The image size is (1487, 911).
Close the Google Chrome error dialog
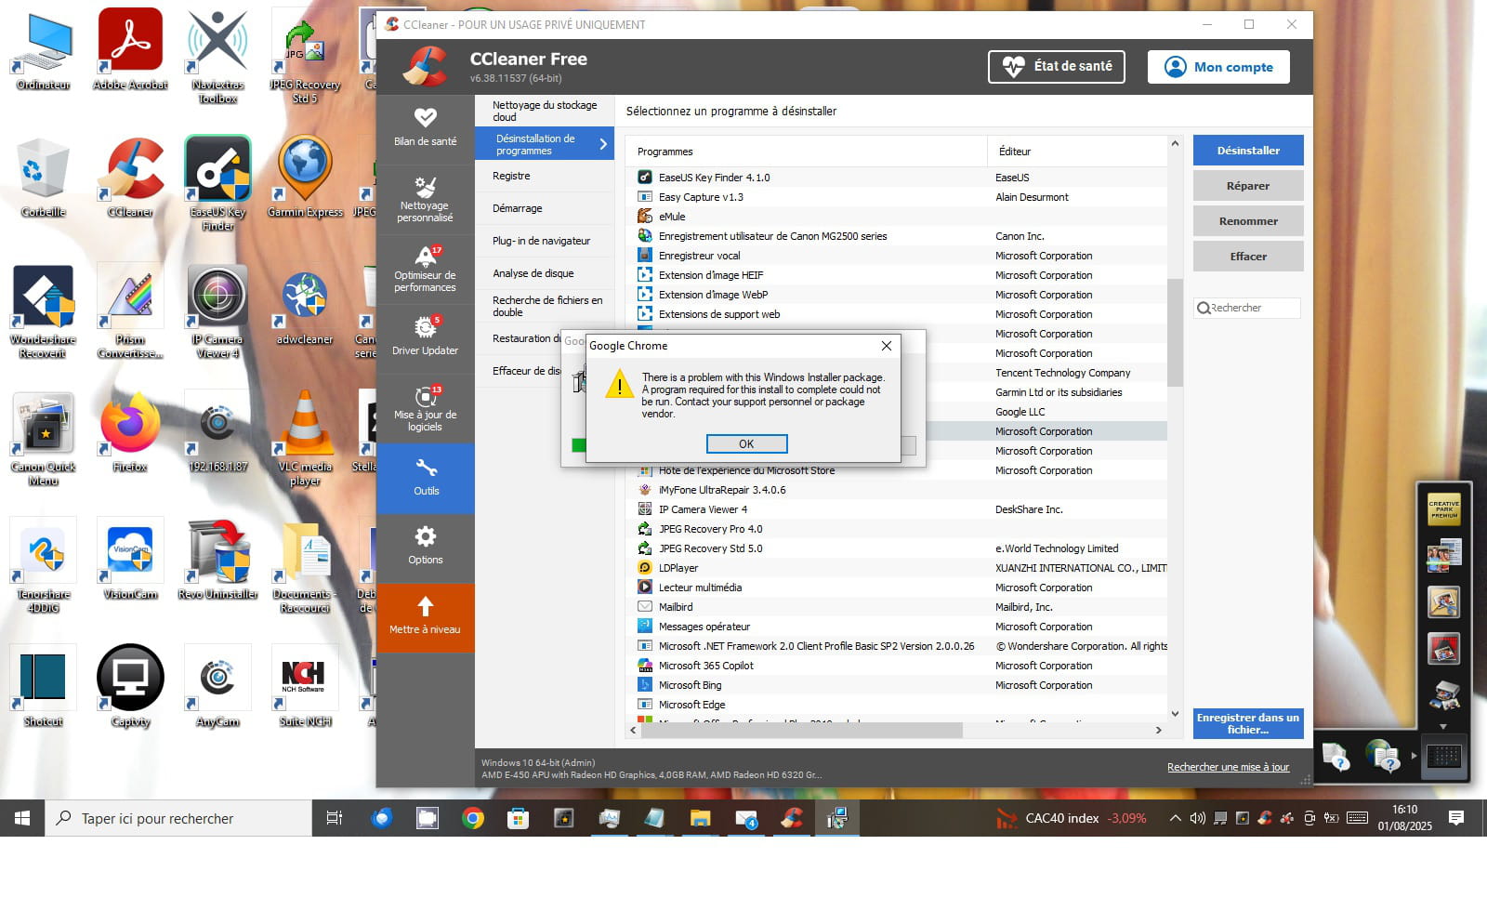click(x=886, y=346)
